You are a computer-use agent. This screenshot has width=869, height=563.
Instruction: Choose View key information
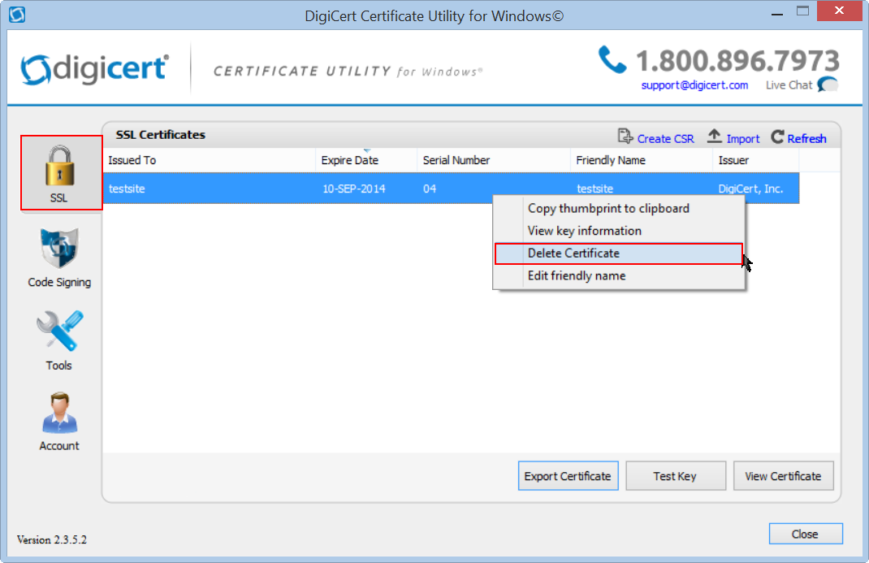584,231
